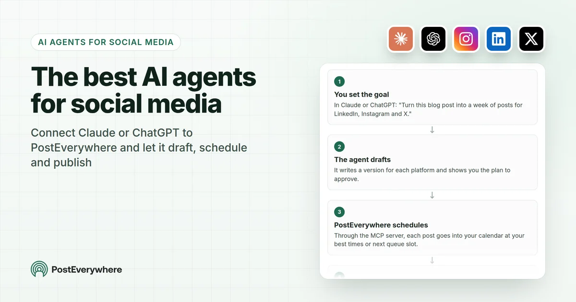
Task: Click the 'It writes a version for each platform' description
Action: click(x=422, y=174)
